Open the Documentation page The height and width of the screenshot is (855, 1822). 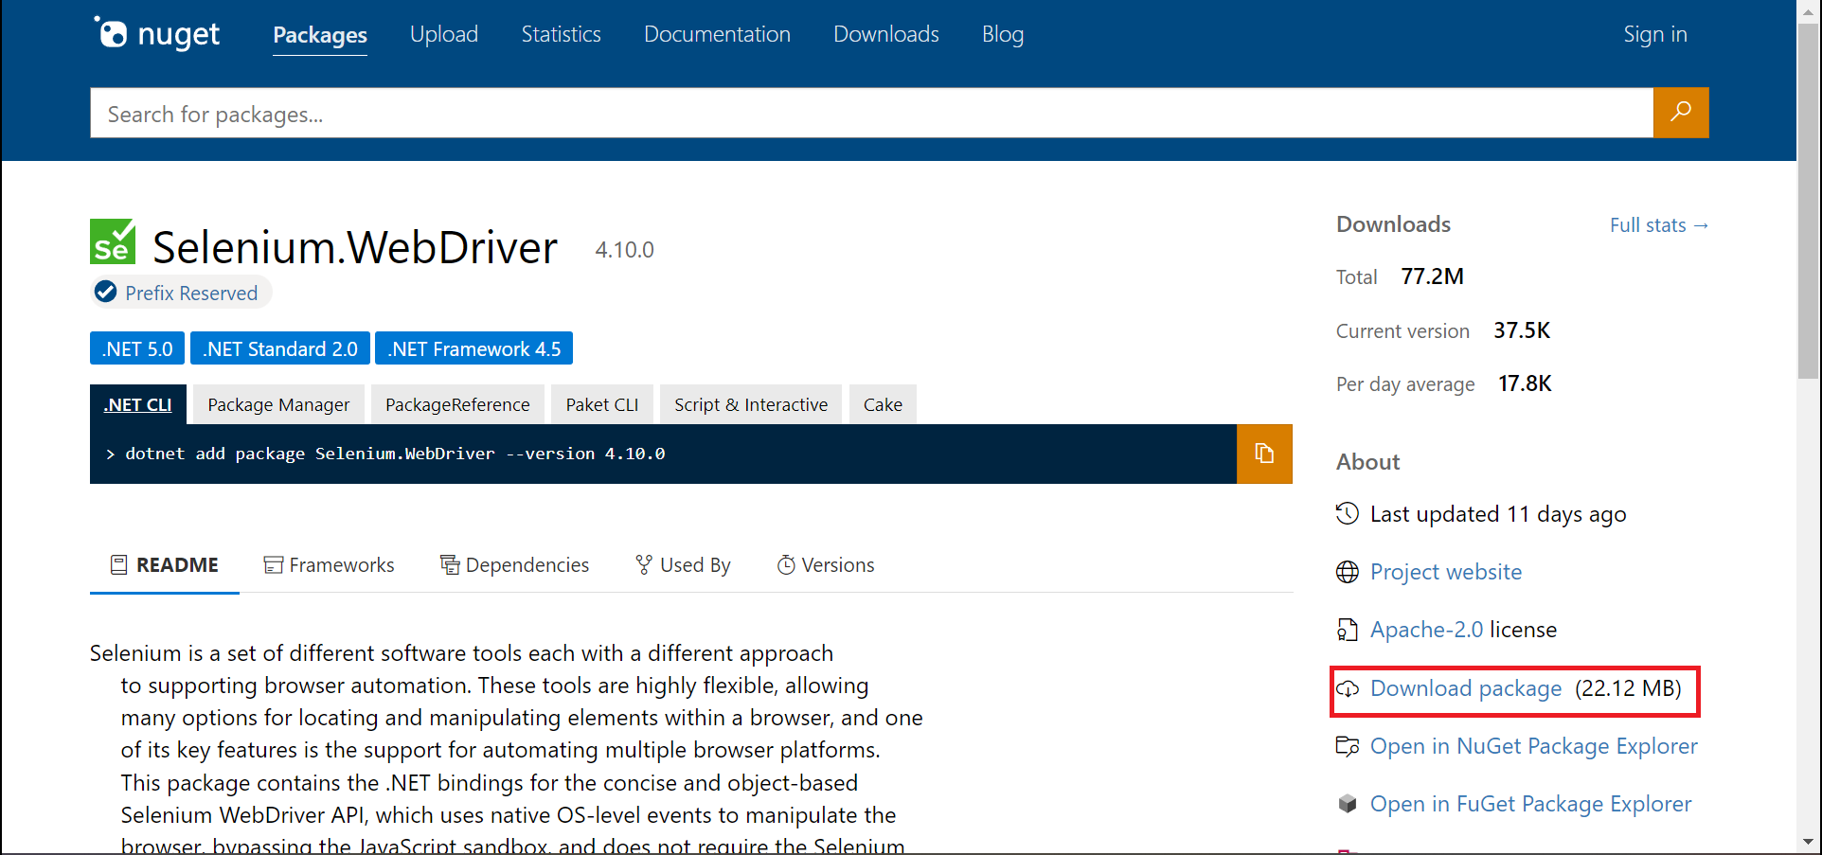(717, 34)
